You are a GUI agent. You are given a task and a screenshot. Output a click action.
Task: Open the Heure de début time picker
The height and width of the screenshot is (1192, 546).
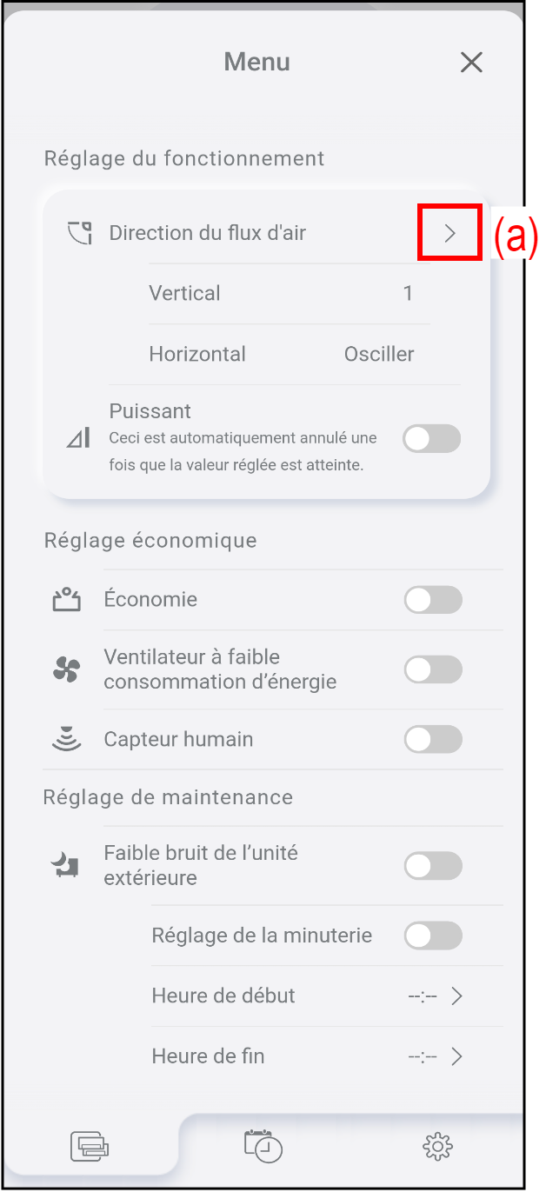[x=436, y=996]
